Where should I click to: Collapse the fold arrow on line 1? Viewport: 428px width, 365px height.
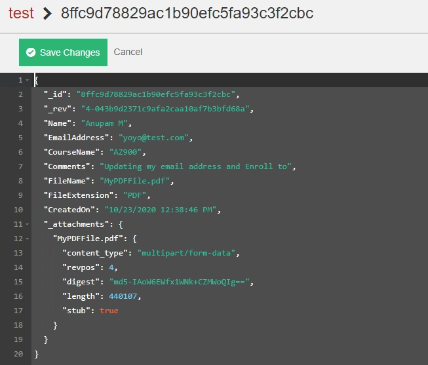click(27, 80)
